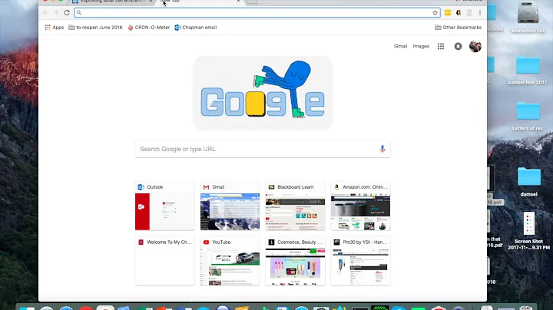Open the Google account profile picture
This screenshot has width=553, height=310.
(475, 46)
